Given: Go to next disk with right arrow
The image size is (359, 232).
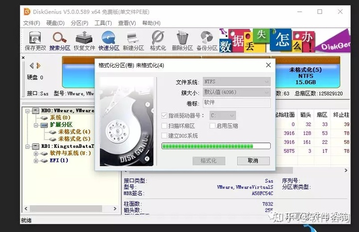Looking at the screenshot, I should coord(38,66).
